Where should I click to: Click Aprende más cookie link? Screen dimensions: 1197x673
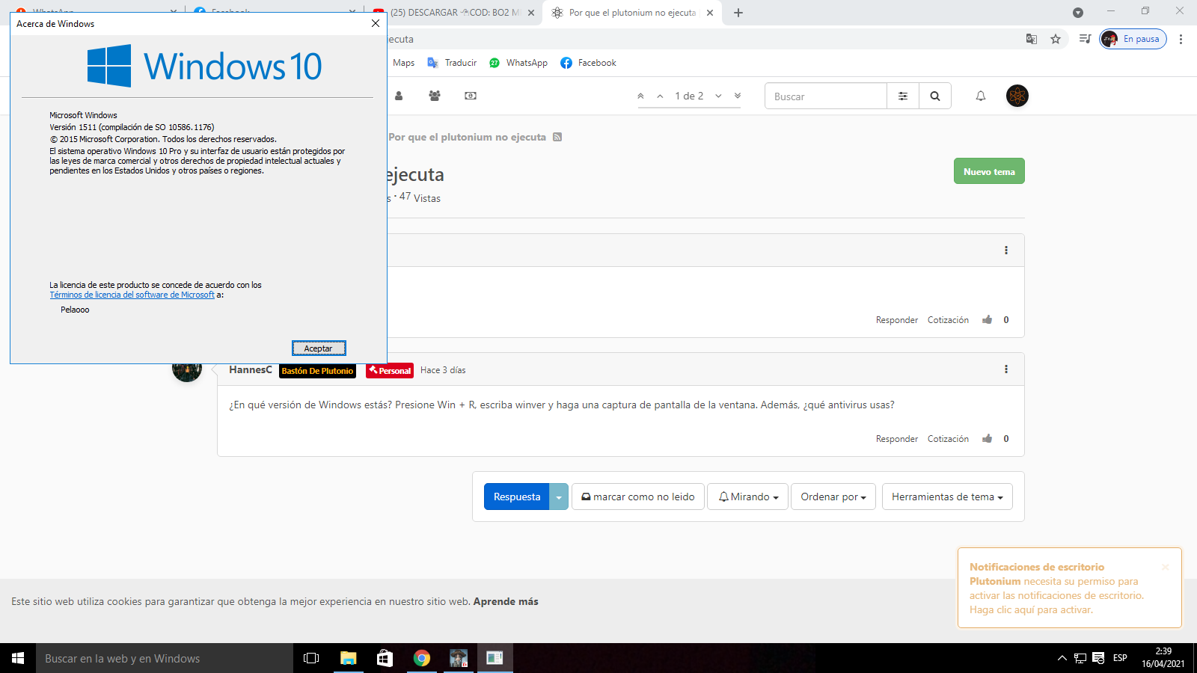point(506,601)
